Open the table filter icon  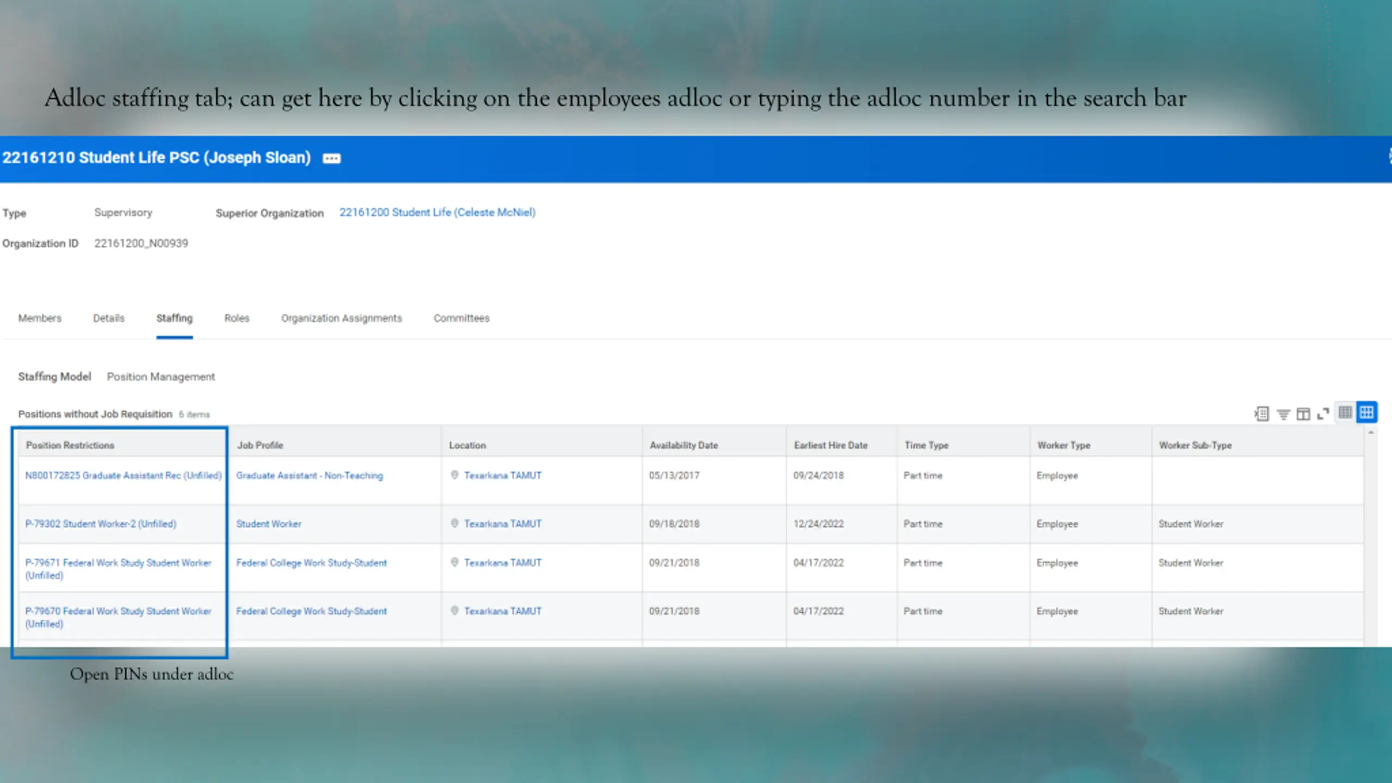pos(1283,414)
